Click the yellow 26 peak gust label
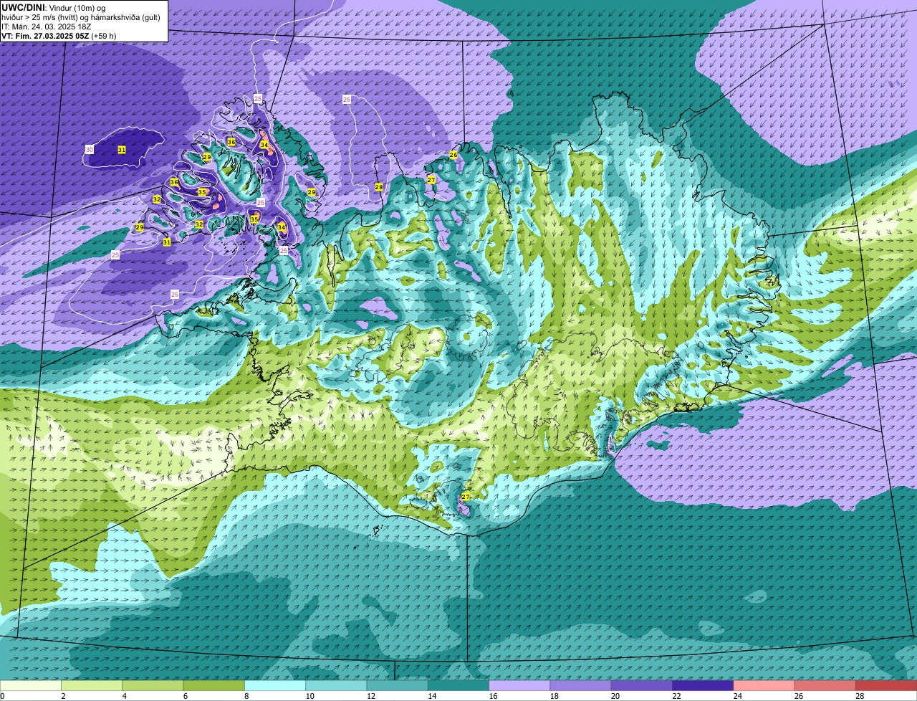 pos(453,155)
